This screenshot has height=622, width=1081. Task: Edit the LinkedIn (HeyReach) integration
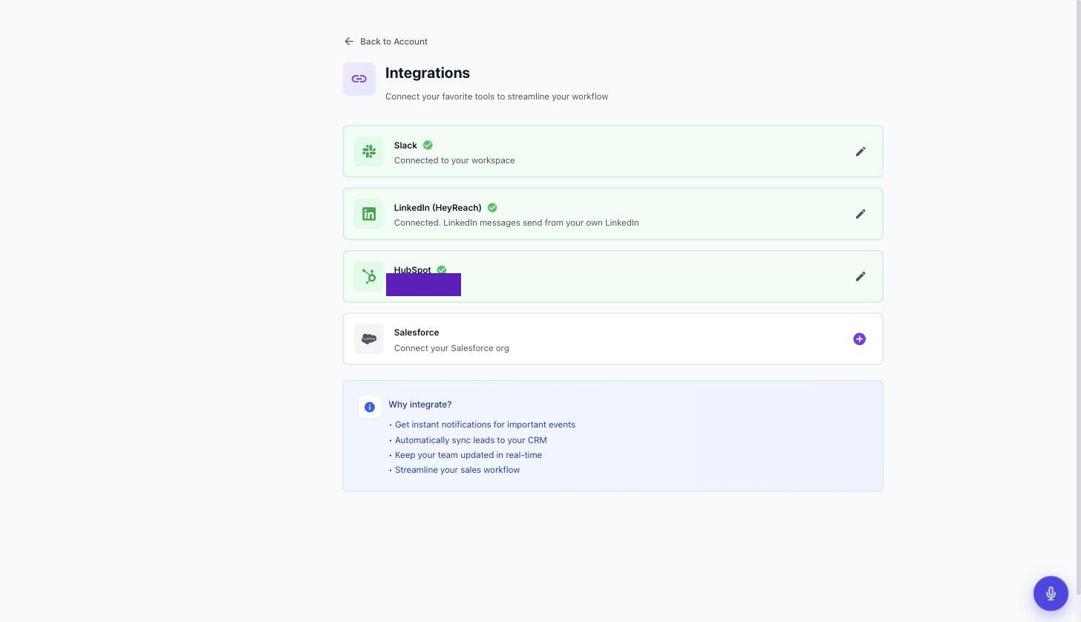click(860, 214)
